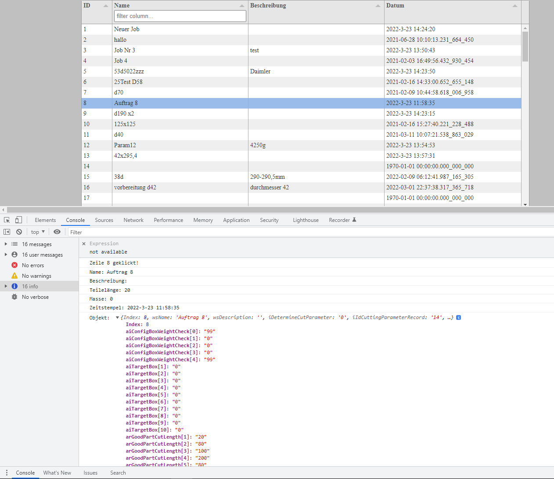Clear the console with the clear icon
Screen dimensions: 554x479
coord(19,232)
